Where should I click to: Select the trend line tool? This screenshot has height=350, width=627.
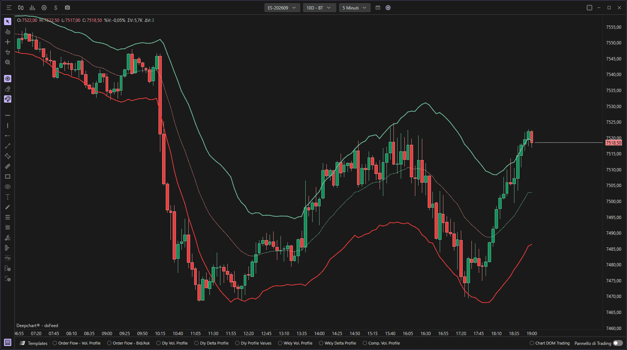[8, 146]
